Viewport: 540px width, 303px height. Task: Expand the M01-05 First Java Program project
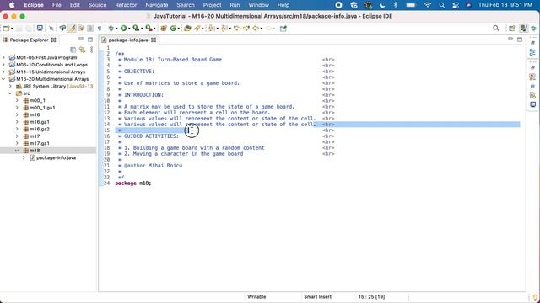pos(3,57)
